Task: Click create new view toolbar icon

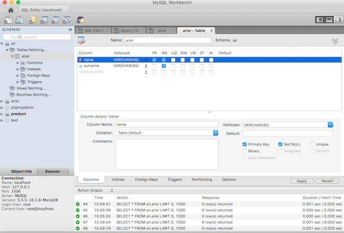Action: (56, 20)
